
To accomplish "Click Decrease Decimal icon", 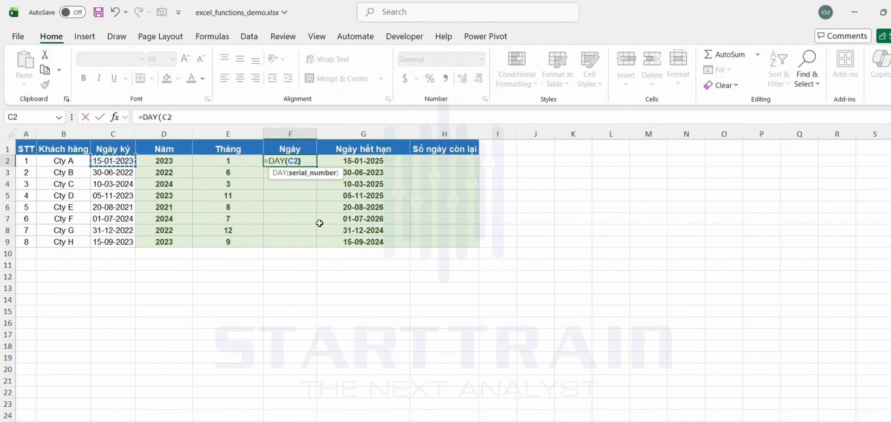I will point(478,78).
